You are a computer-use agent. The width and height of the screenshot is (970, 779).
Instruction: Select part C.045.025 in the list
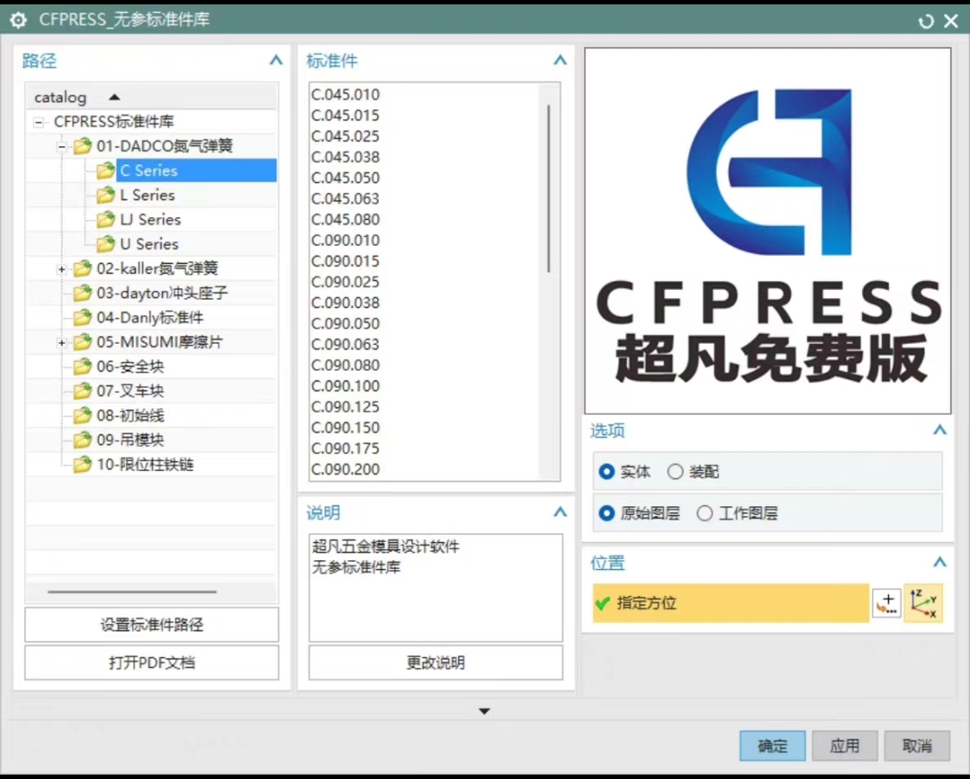pos(345,136)
